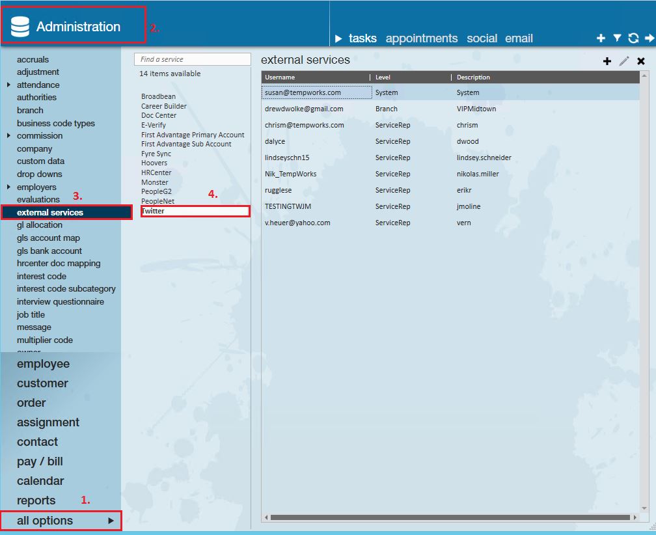The height and width of the screenshot is (535, 656).
Task: Switch to the social tab
Action: click(x=482, y=38)
